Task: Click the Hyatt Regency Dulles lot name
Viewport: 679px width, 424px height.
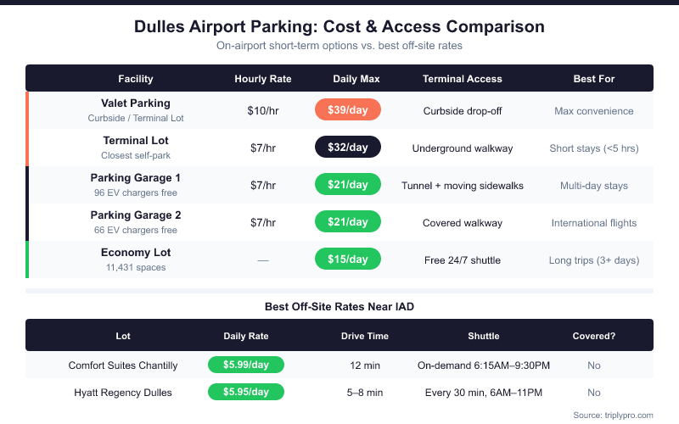Action: click(x=123, y=393)
